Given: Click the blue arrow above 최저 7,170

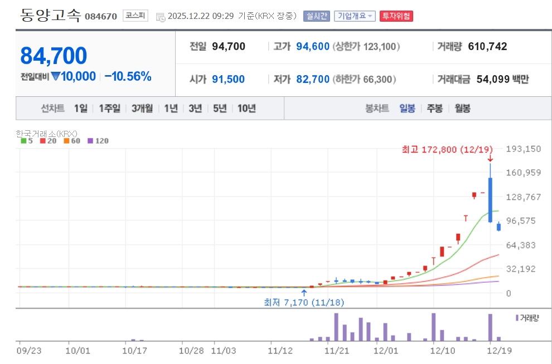Looking at the screenshot, I should click(304, 292).
